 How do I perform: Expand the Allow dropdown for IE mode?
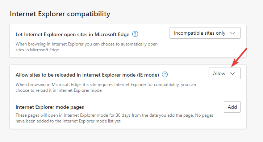(x=225, y=73)
